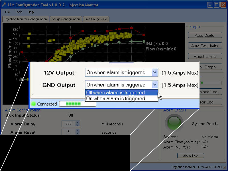
Task: Click the partly covered Download Log button
Action: [211, 92]
